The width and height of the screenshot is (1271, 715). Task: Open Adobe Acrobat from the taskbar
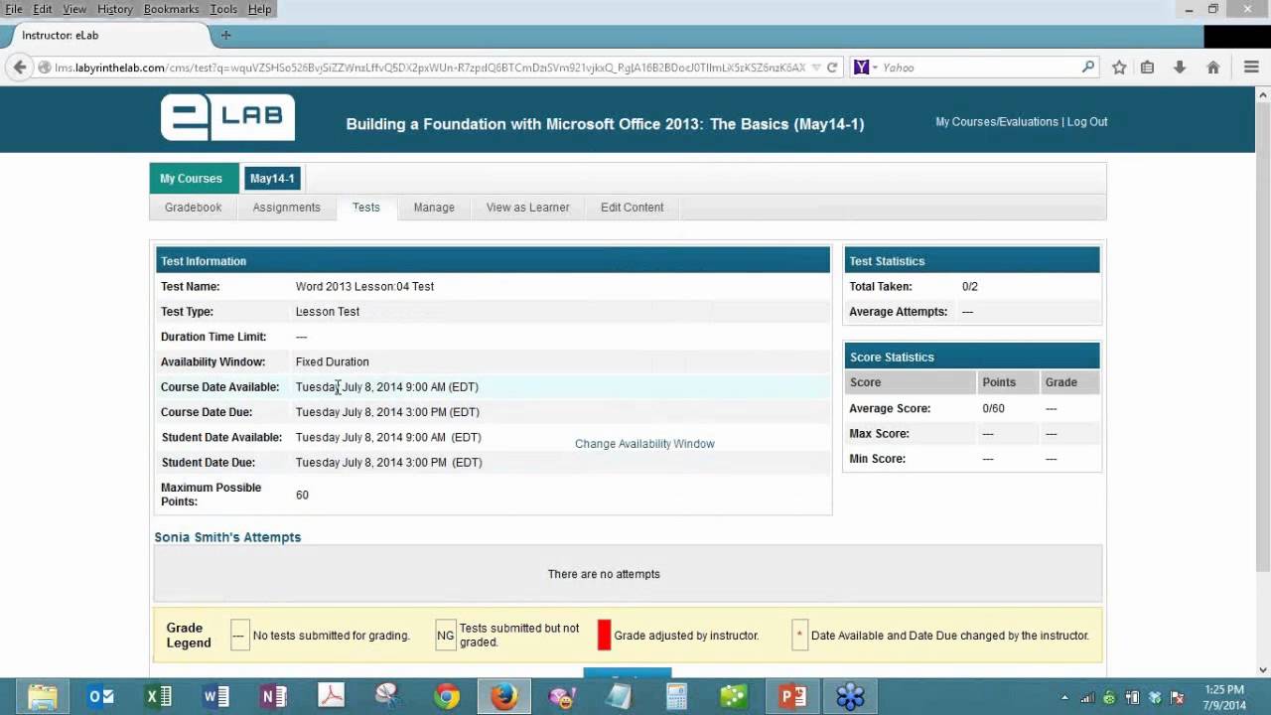coord(332,696)
